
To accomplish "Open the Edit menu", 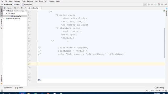I will (6, 1).
